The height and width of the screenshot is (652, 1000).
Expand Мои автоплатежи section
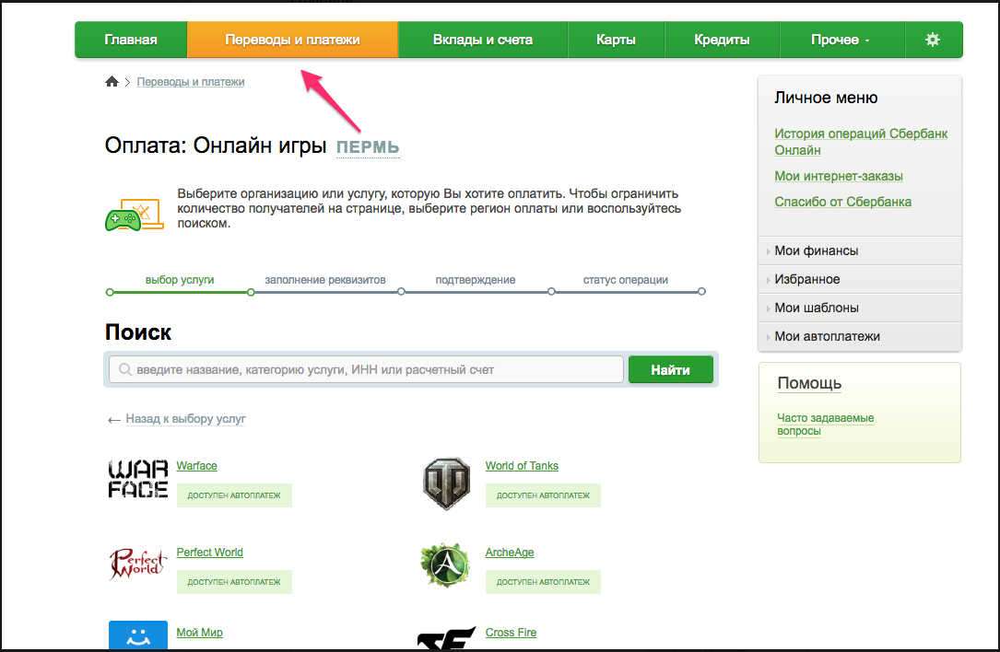pyautogui.click(x=860, y=336)
